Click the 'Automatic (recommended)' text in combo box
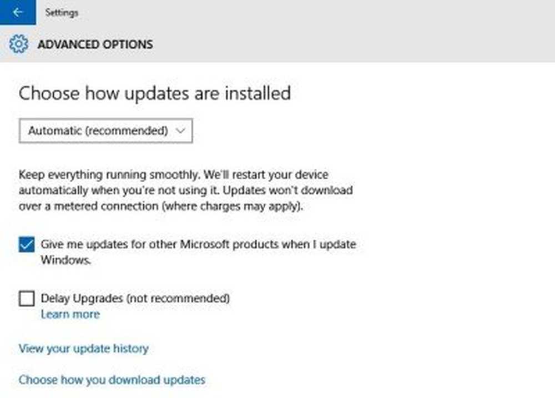Image resolution: width=555 pixels, height=398 pixels. 98,131
